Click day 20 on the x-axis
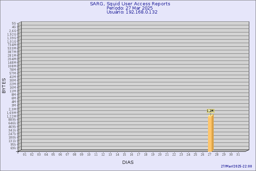The width and height of the screenshot is (256, 171). coord(160,155)
